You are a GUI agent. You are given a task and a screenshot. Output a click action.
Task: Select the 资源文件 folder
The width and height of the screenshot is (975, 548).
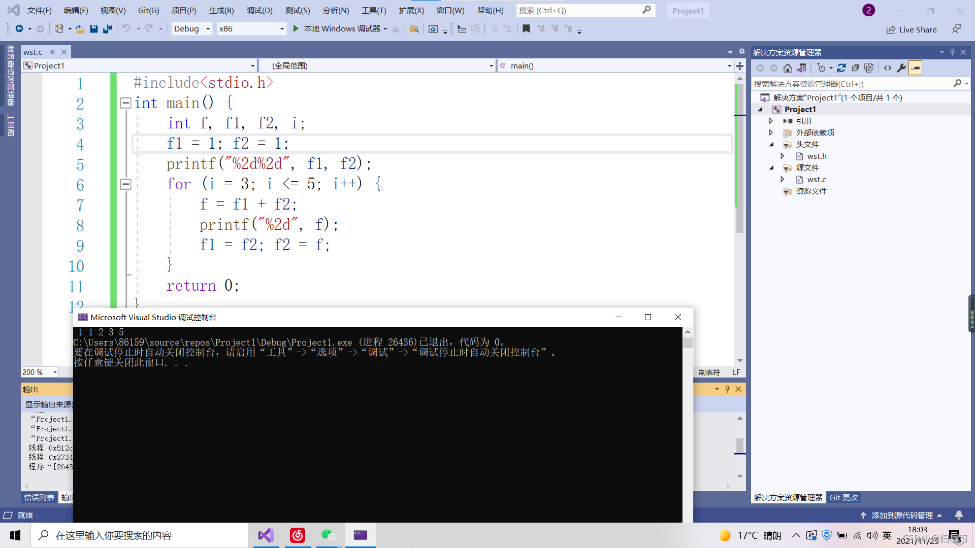tap(811, 191)
